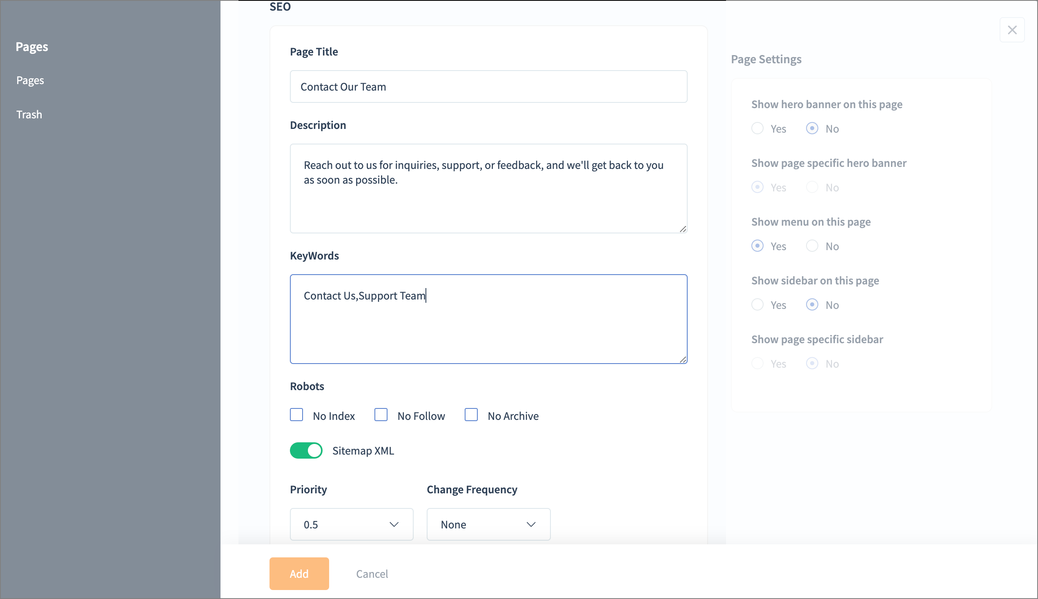Screen dimensions: 1038x599
Task: Click into the Description text area
Action: pos(488,202)
